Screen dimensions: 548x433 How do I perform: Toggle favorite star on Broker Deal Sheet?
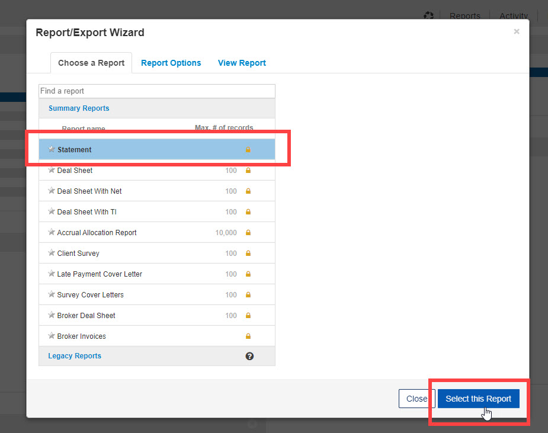52,316
